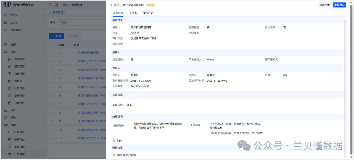
Task: Click the 模型管理 icon
Action: pos(9,66)
